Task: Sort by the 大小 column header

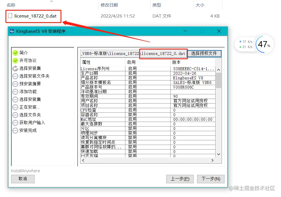Action: tap(200, 5)
